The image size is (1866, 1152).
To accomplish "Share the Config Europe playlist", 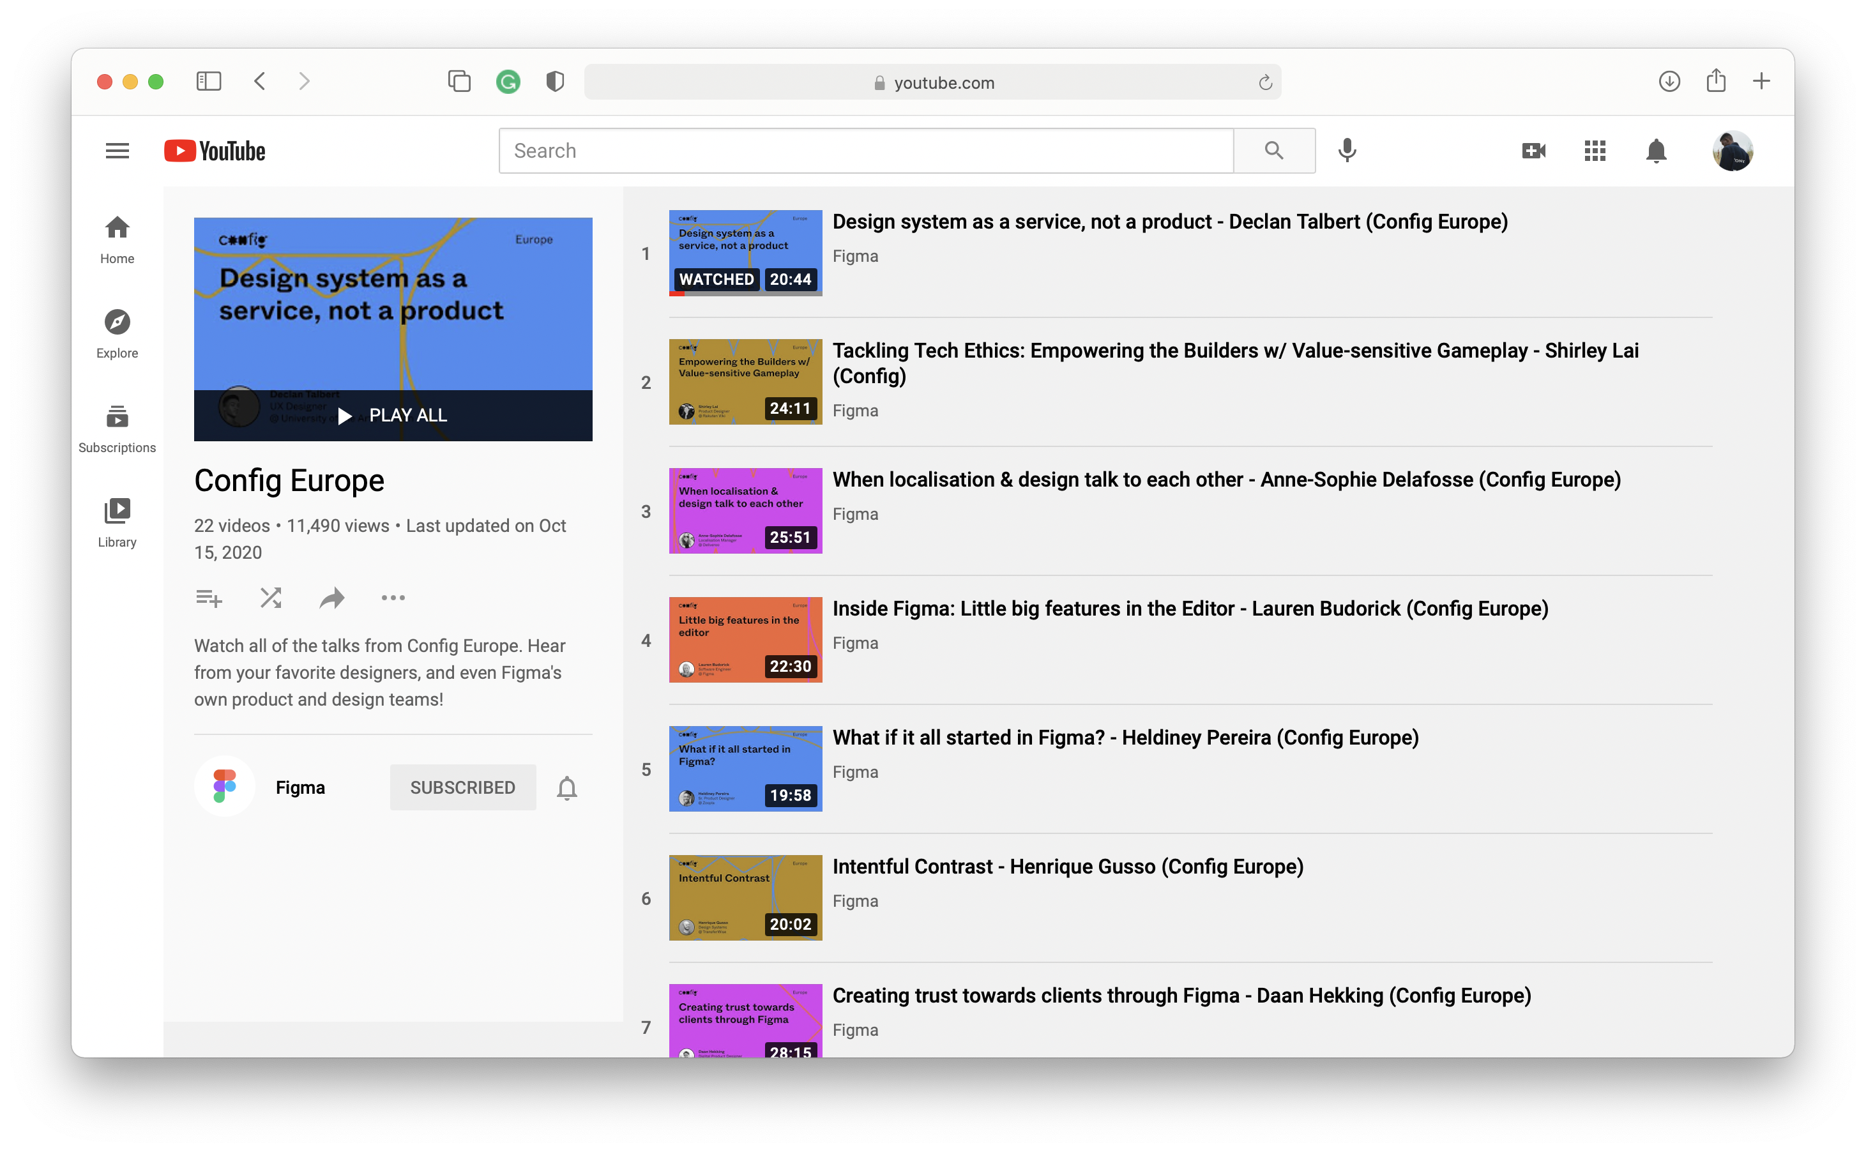I will [x=331, y=598].
